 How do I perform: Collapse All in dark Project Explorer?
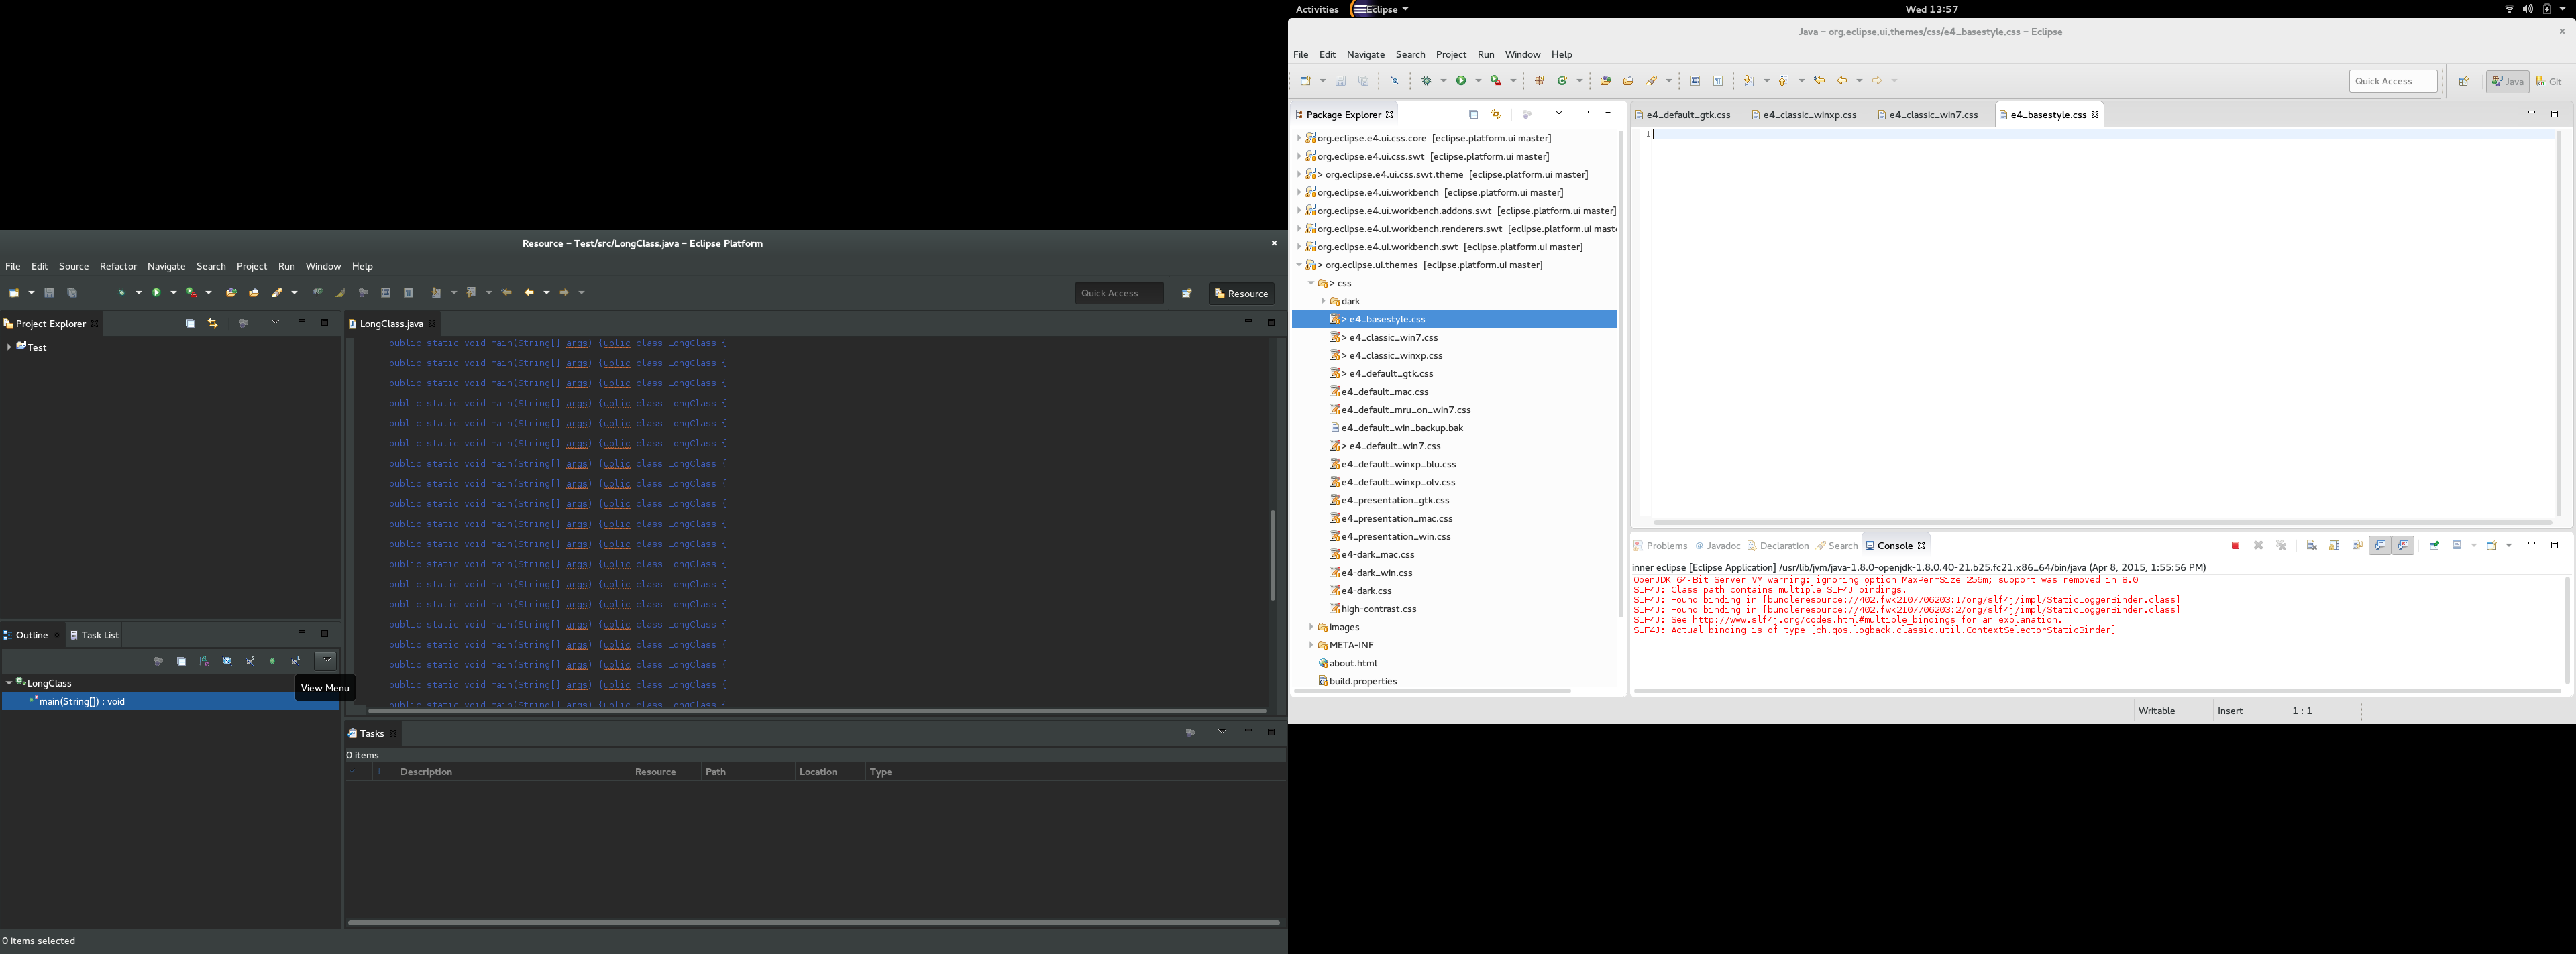[x=190, y=324]
